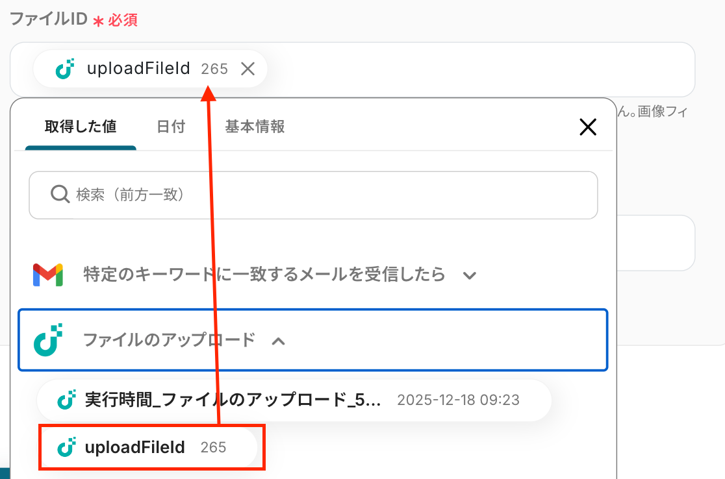The image size is (725, 479).
Task: Switch to the 取得した値 tab
Action: click(81, 127)
